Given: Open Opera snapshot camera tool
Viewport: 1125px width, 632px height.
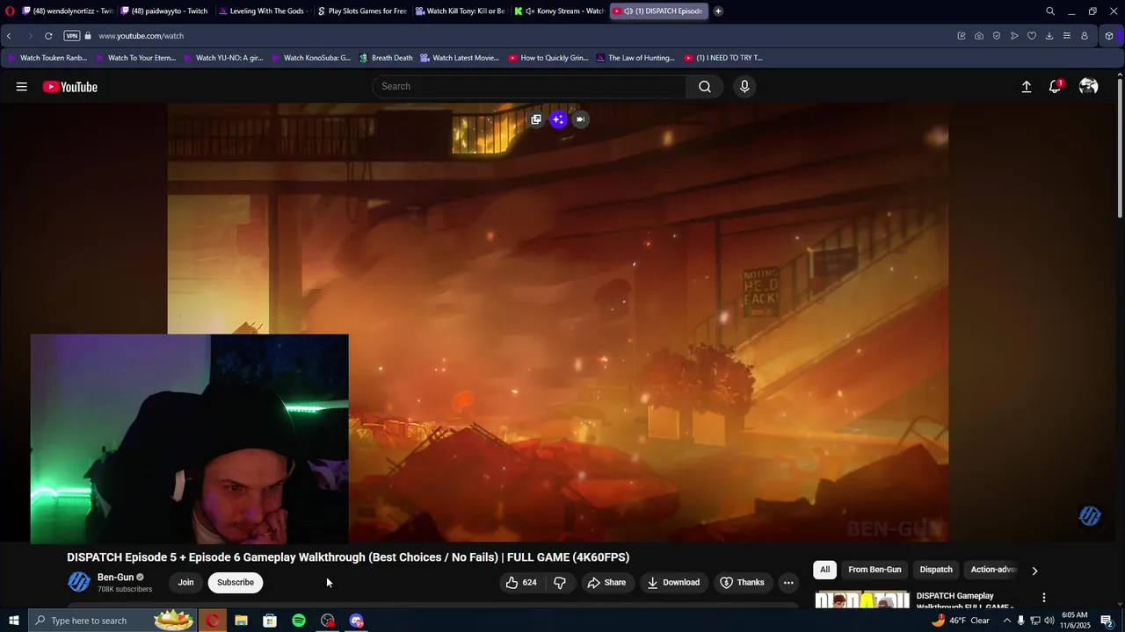Looking at the screenshot, I should tap(979, 36).
